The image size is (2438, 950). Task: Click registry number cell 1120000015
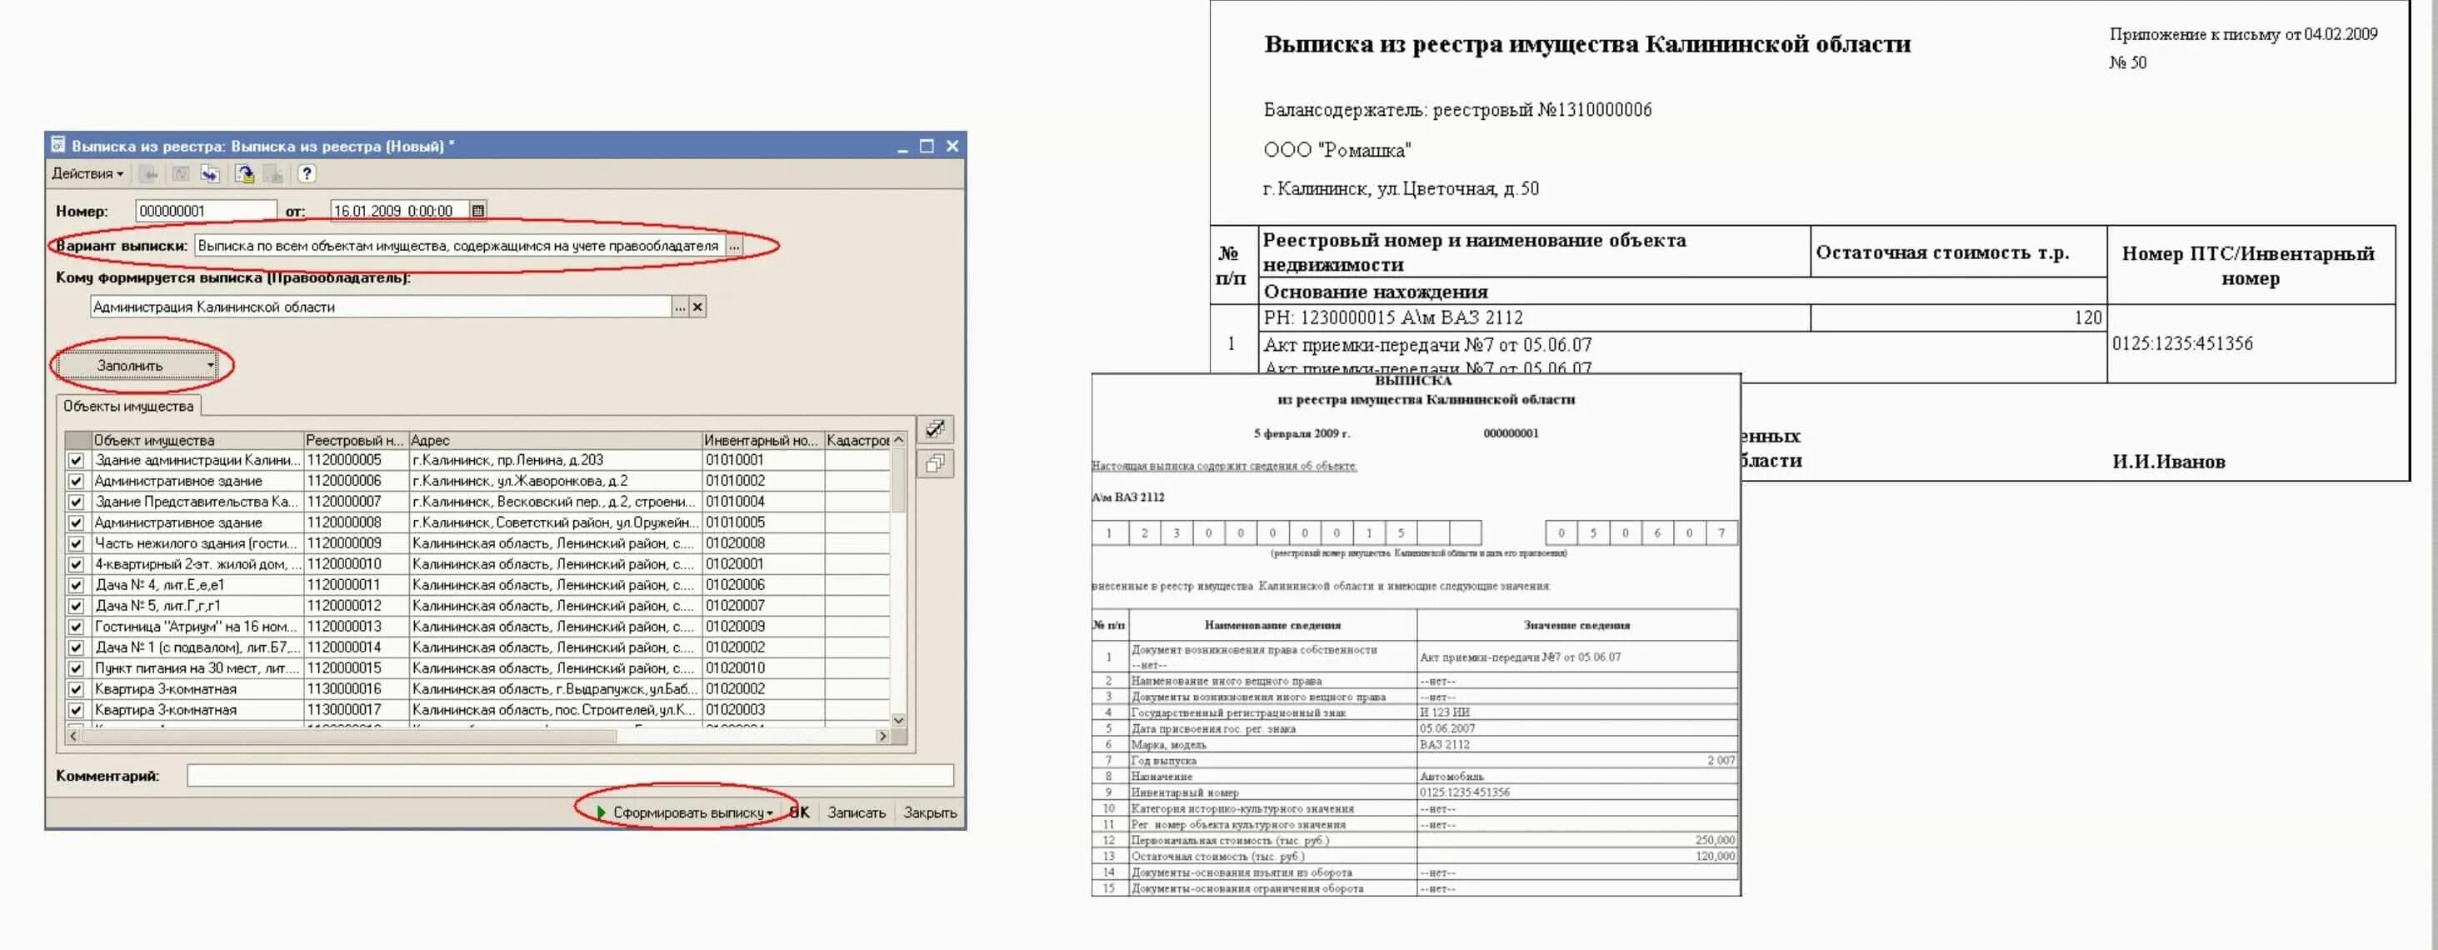(355, 668)
